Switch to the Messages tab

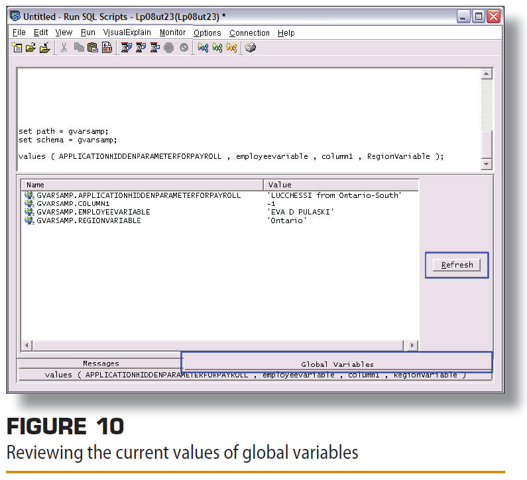pyautogui.click(x=101, y=363)
